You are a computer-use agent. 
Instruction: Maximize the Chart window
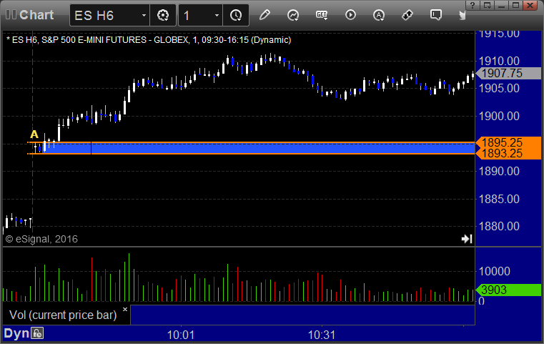[515, 5]
